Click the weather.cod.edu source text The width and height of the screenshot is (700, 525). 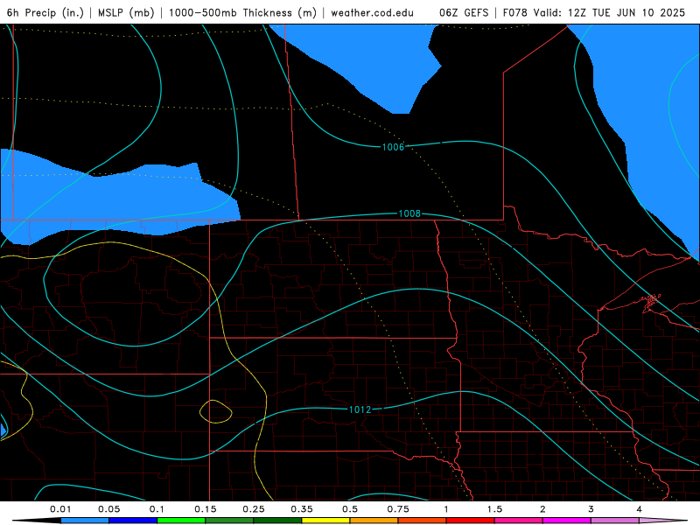pyautogui.click(x=372, y=12)
